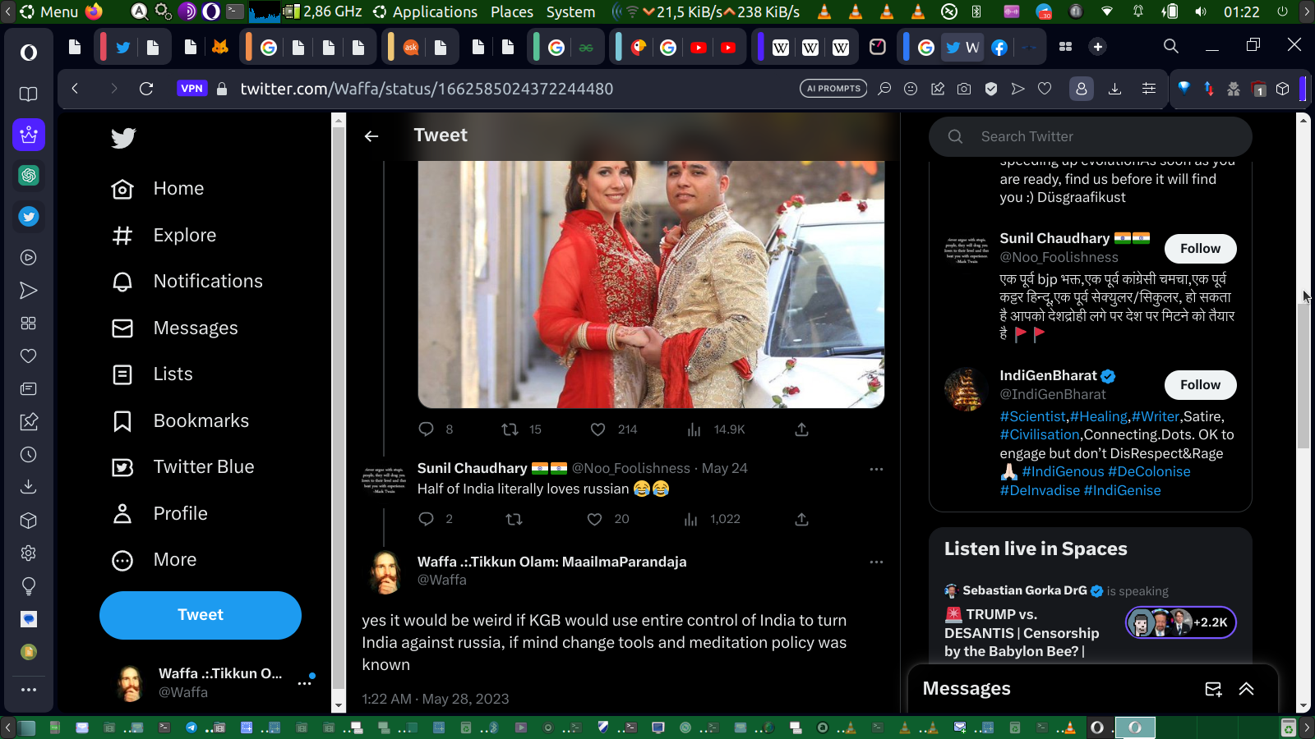1315x739 pixels.
Task: Open Twitter Messages from the sidebar
Action: (x=175, y=328)
